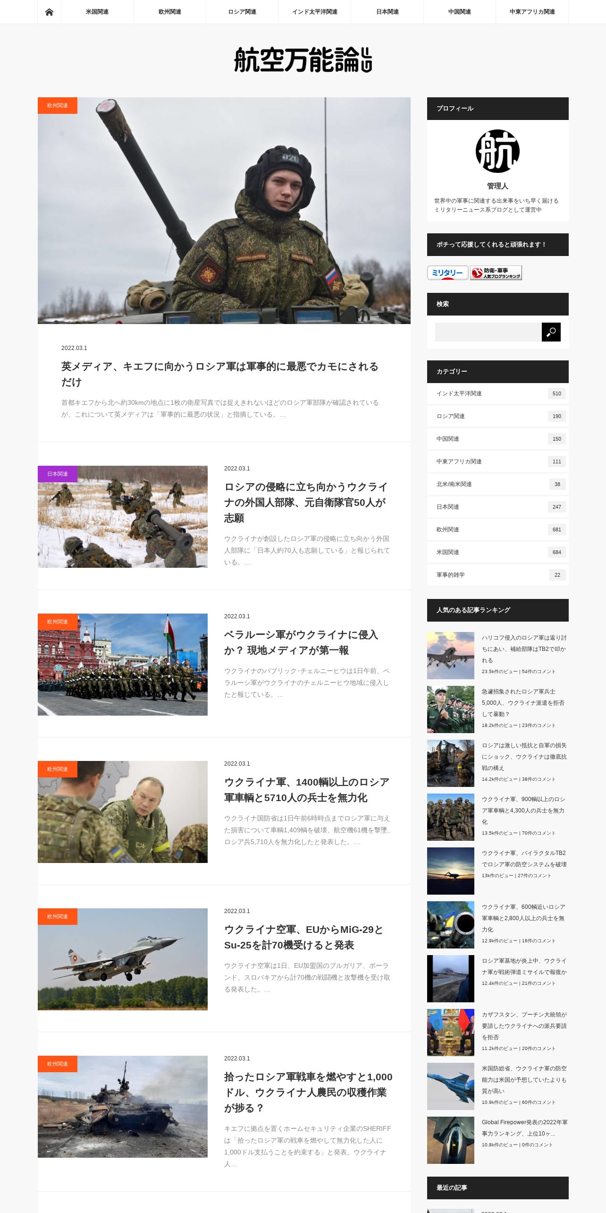Go to the home page icon
The image size is (606, 1213).
49,12
